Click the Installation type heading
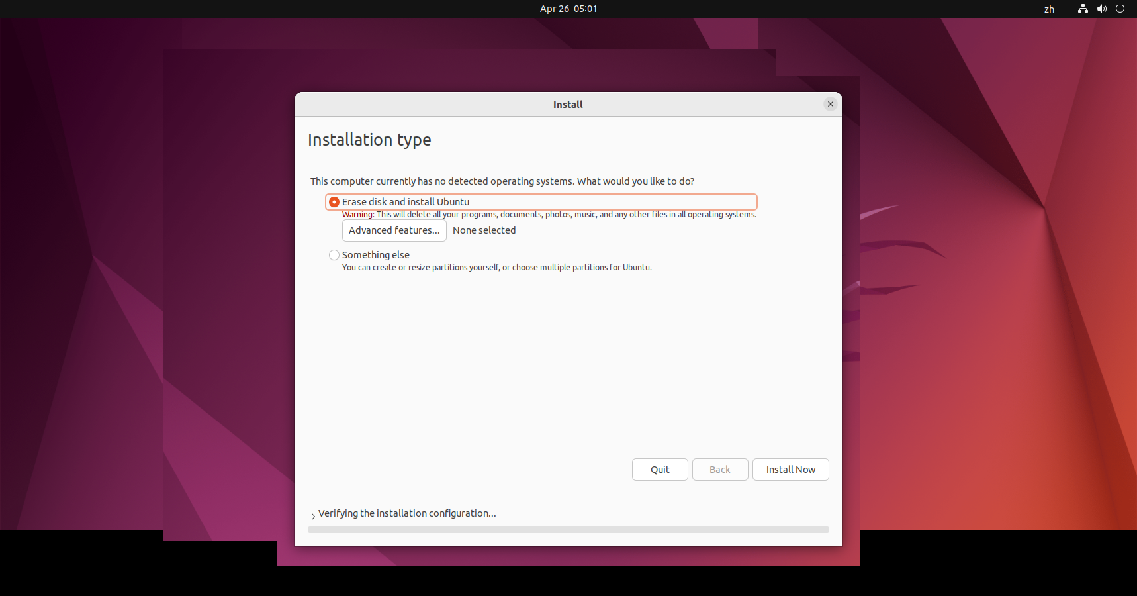The height and width of the screenshot is (596, 1137). 369,140
